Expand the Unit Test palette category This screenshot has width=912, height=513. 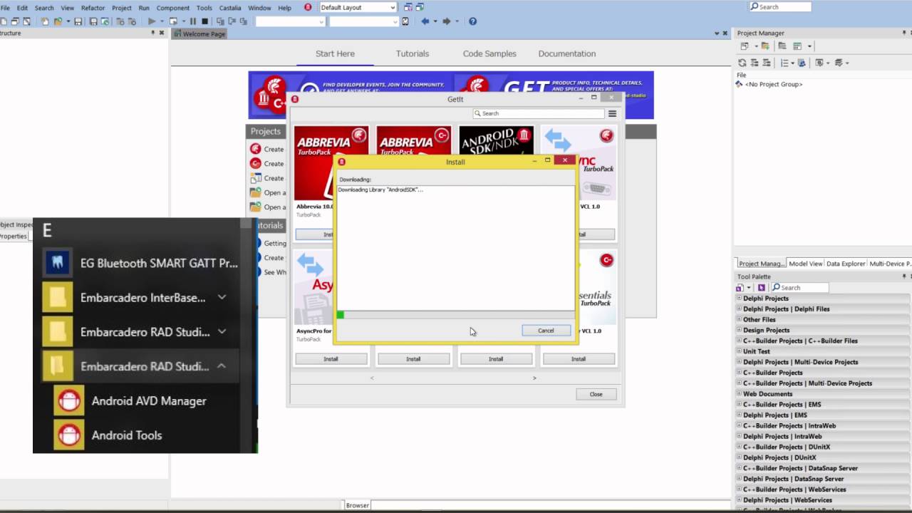[739, 351]
